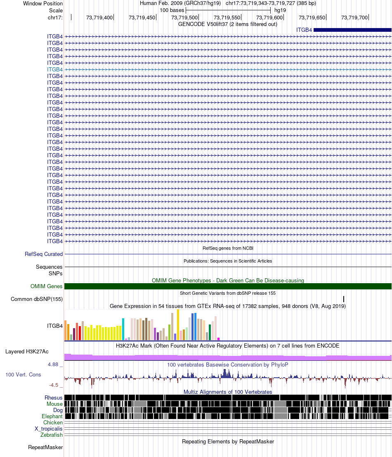Click the hg19 label beside scale bar

[280, 10]
